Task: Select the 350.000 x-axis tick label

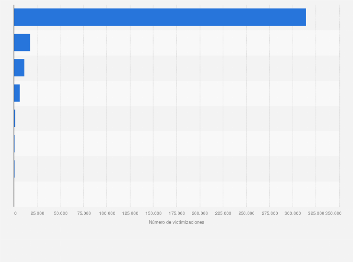Action: click(333, 213)
